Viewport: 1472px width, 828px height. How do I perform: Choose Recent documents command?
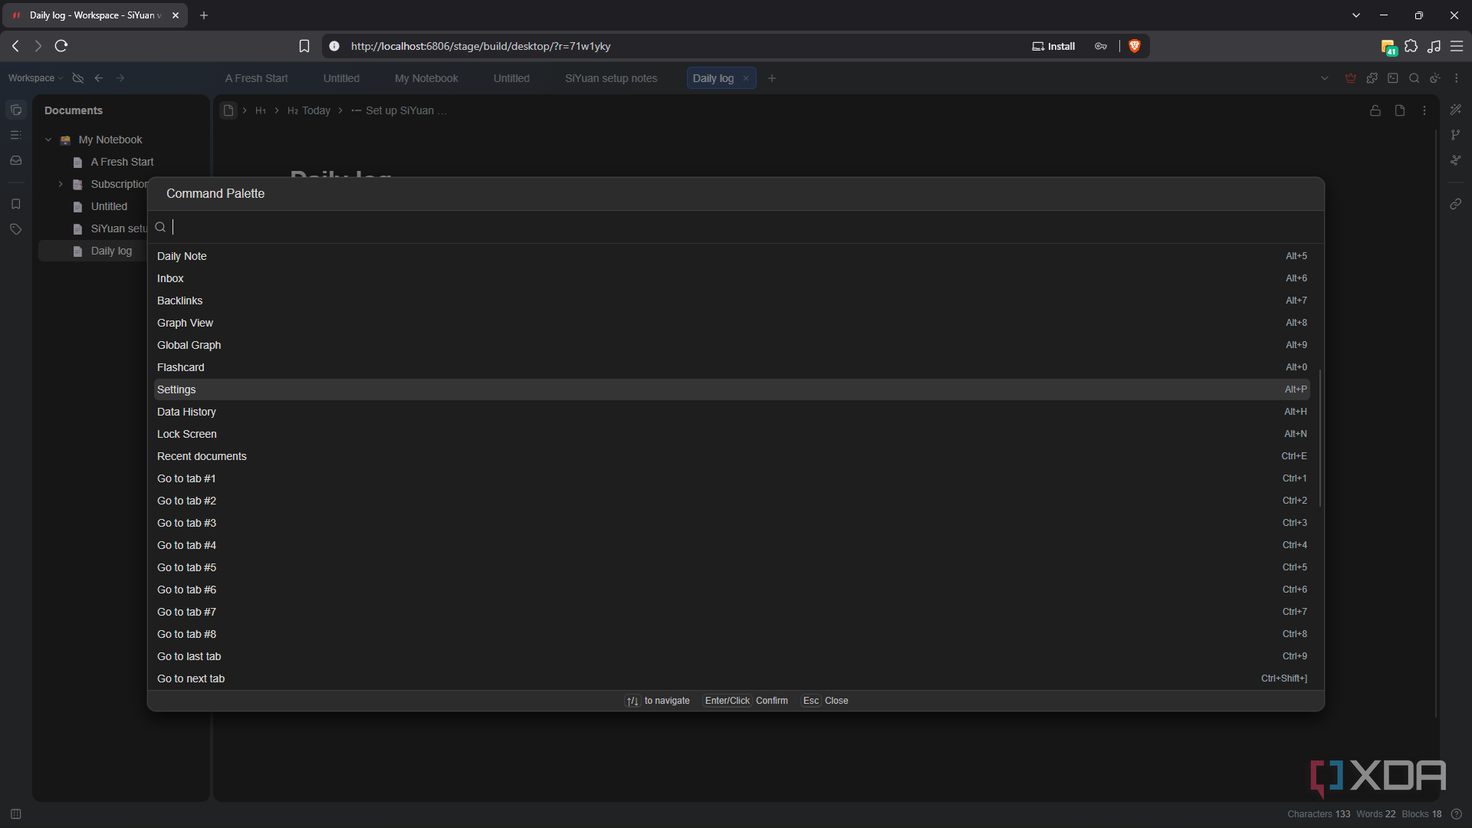(731, 456)
